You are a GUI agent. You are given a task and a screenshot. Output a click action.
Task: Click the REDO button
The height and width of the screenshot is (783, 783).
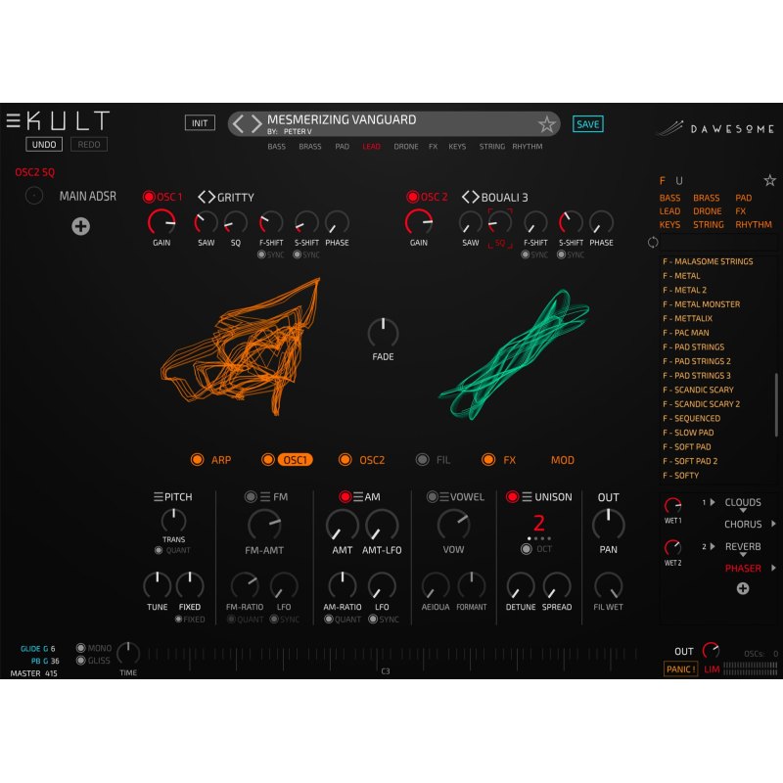tap(89, 144)
